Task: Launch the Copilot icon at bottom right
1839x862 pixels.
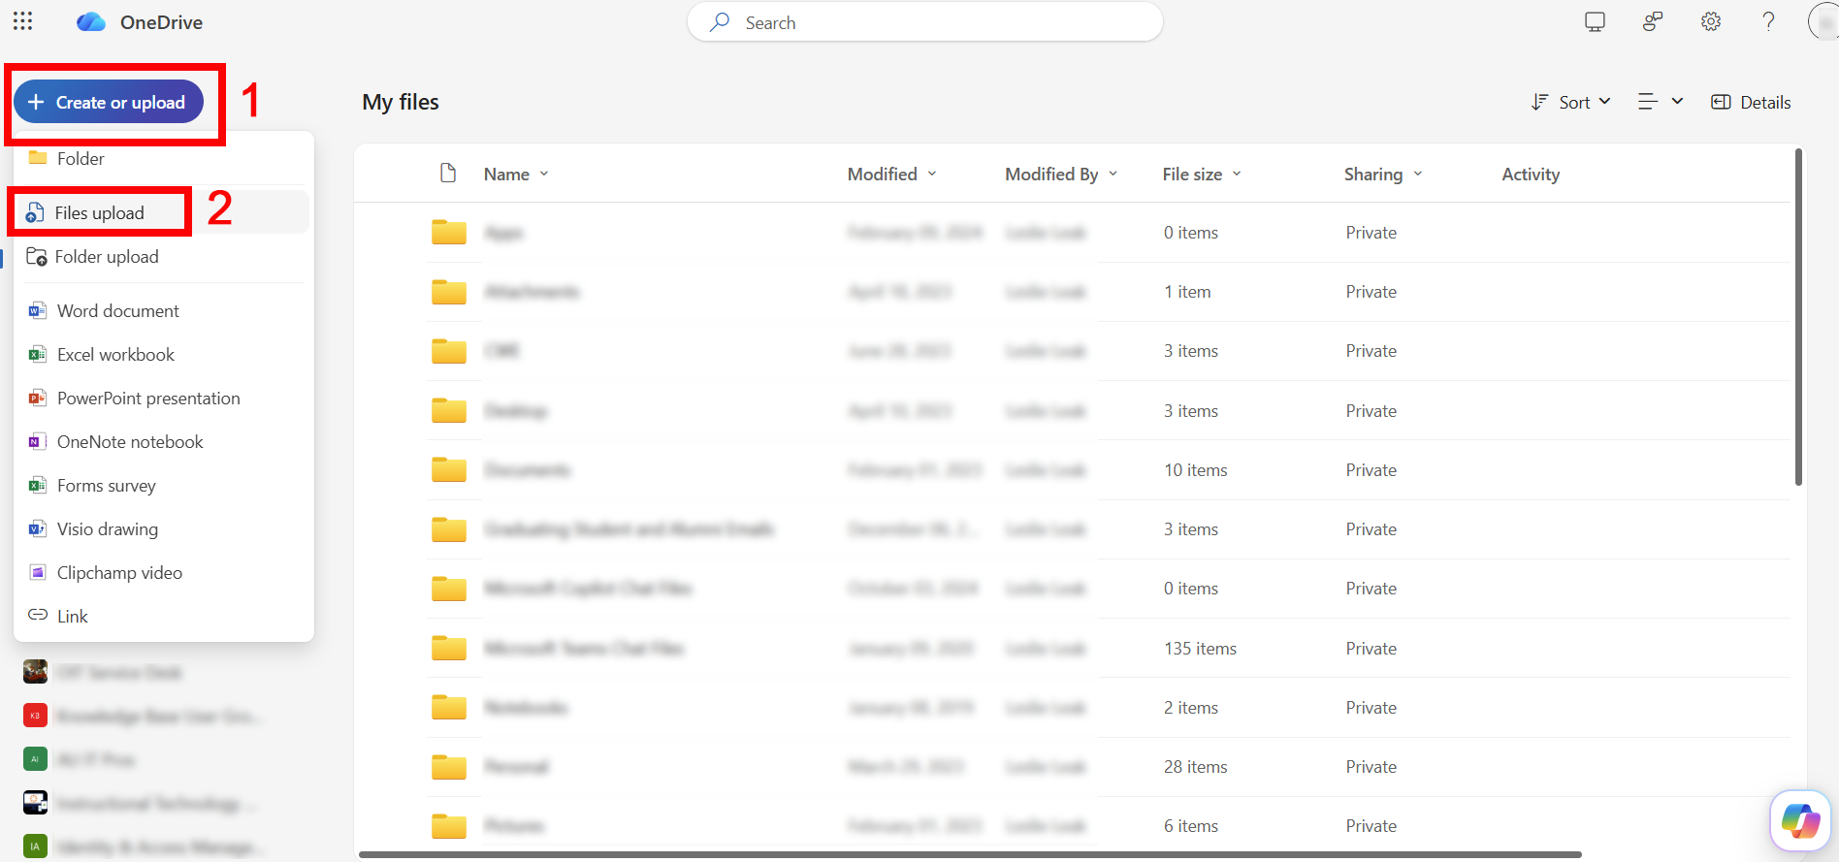Action: pyautogui.click(x=1800, y=821)
